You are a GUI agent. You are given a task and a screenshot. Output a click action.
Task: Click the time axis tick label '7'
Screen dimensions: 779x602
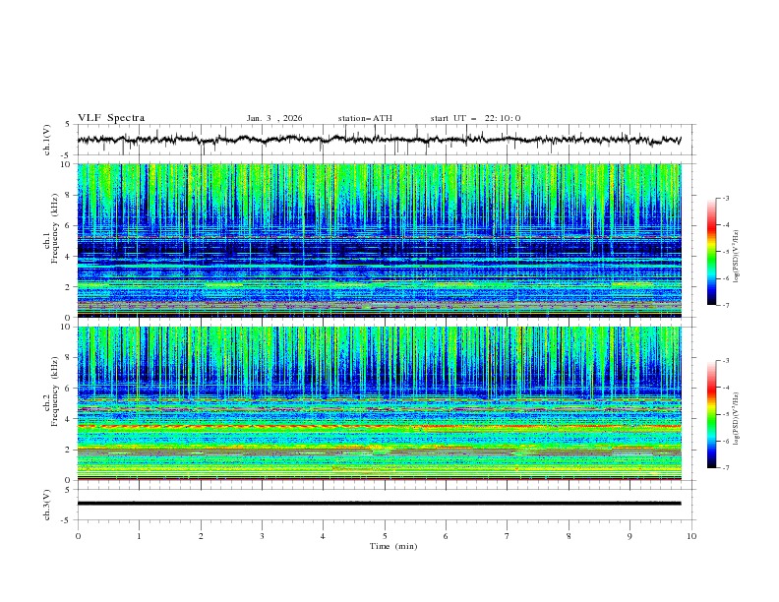point(508,536)
